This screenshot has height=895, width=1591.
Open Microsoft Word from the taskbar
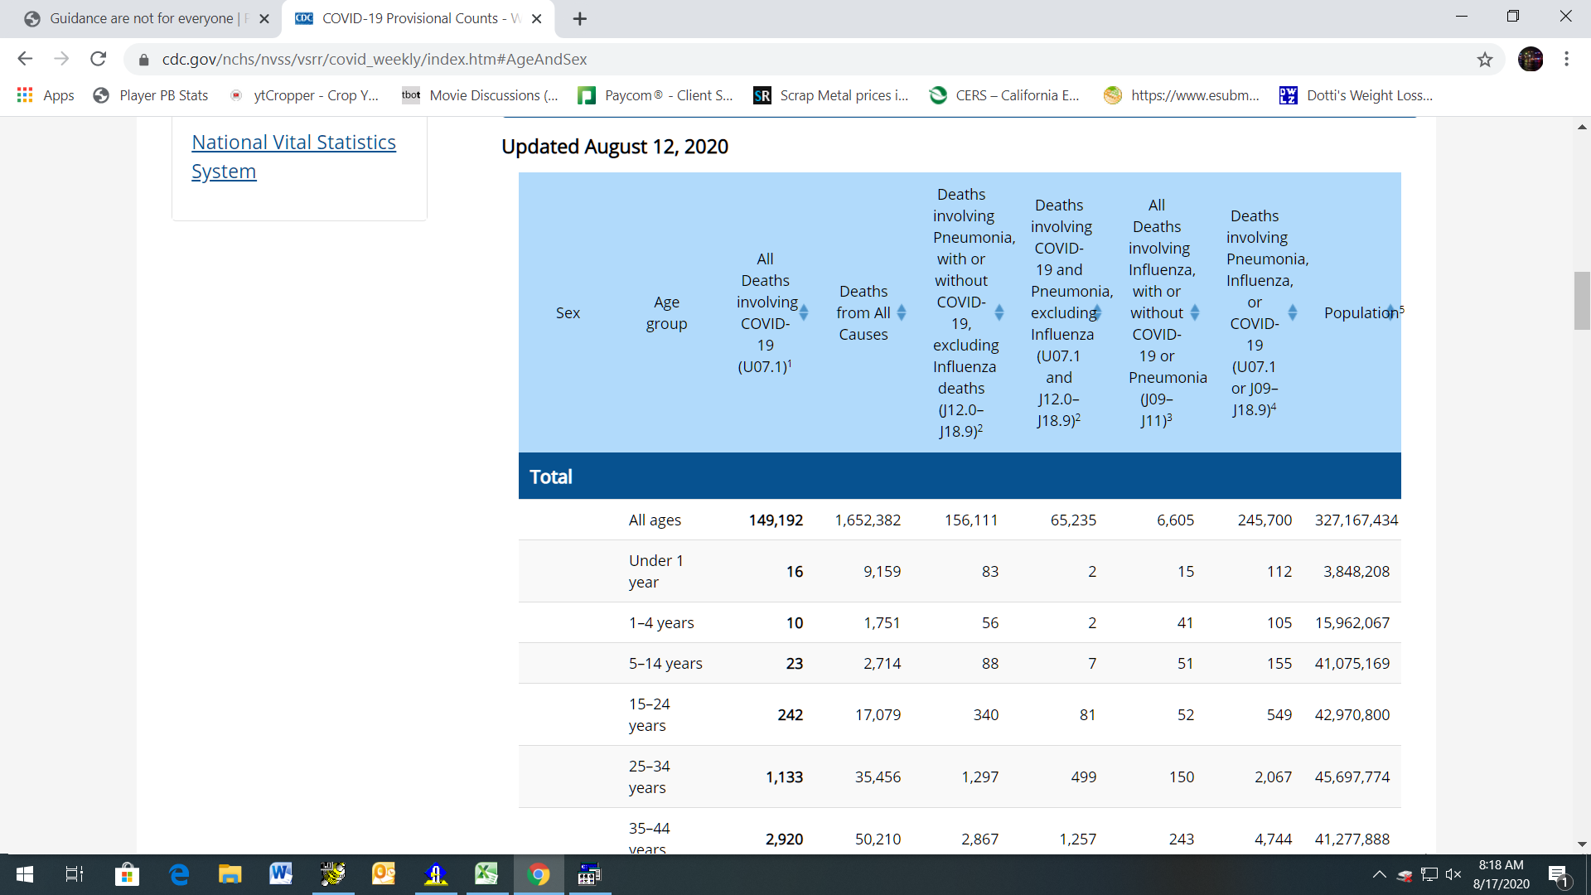click(281, 874)
